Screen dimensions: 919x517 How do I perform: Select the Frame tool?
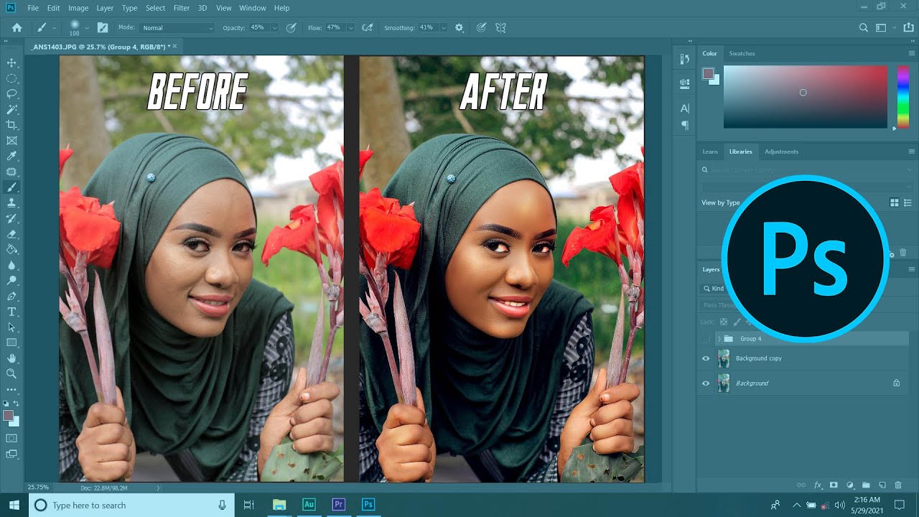click(x=11, y=141)
